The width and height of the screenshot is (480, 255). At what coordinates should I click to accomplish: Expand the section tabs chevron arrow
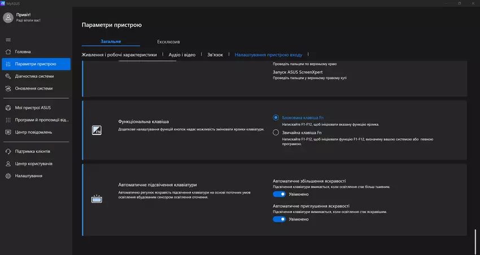pos(308,55)
